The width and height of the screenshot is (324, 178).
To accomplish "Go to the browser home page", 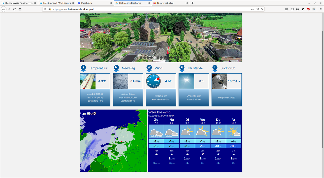I will click(x=20, y=9).
